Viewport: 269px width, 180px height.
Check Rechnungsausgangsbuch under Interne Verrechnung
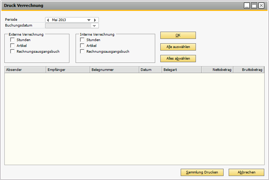(x=83, y=52)
